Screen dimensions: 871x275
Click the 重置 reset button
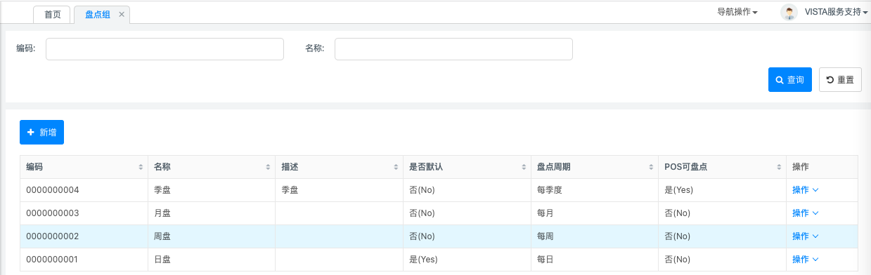coord(840,80)
